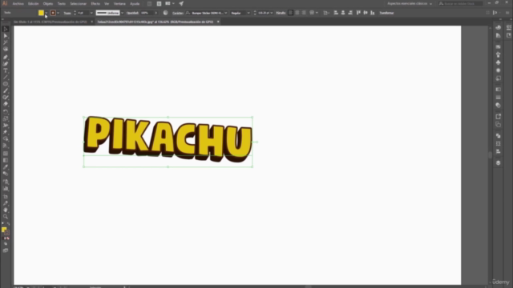Click the Recolor Artwork icon
Image resolution: width=513 pixels, height=288 pixels.
coord(166,13)
